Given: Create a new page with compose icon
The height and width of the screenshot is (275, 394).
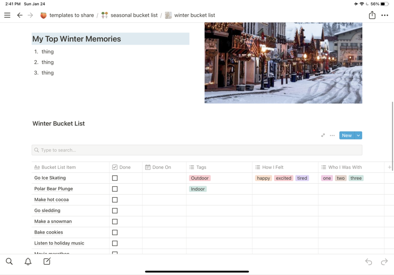Looking at the screenshot, I should tap(47, 261).
